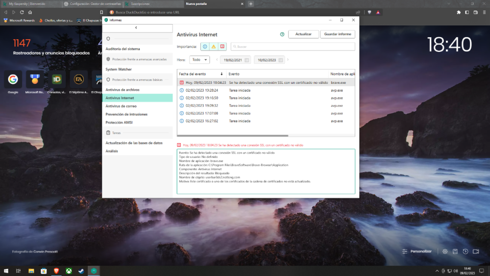Open the Hora period dropdown
The height and width of the screenshot is (276, 490).
(199, 60)
